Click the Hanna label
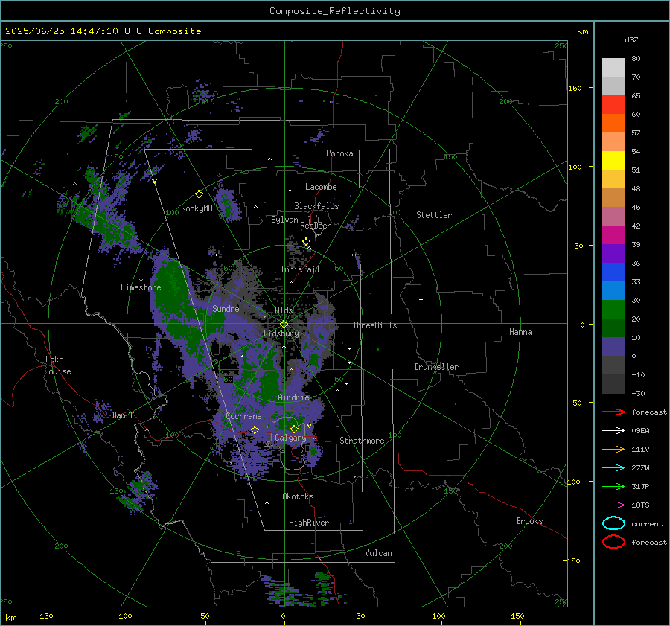 520,332
